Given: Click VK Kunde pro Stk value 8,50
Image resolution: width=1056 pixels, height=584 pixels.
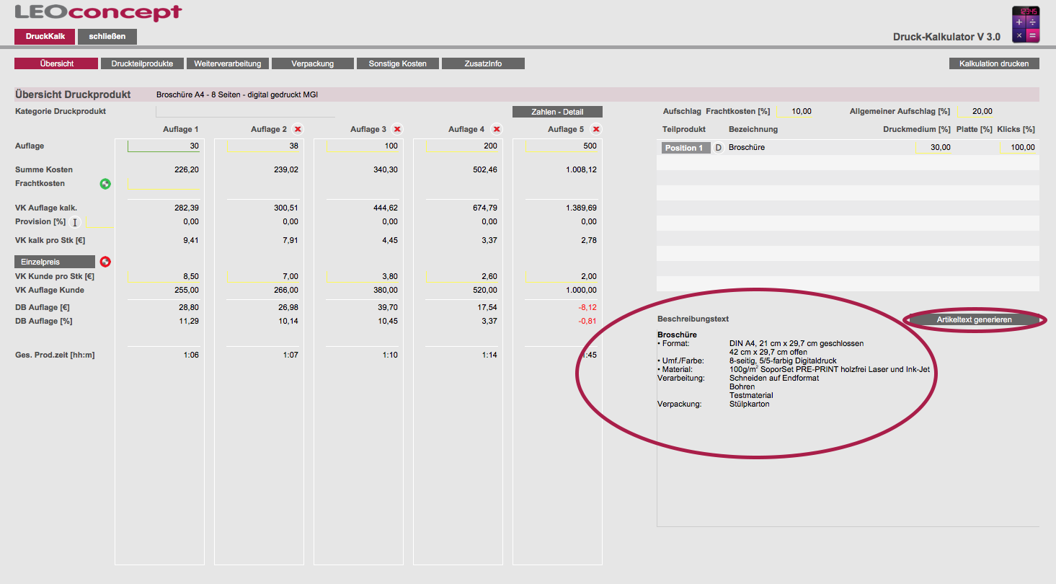Looking at the screenshot, I should [x=190, y=276].
